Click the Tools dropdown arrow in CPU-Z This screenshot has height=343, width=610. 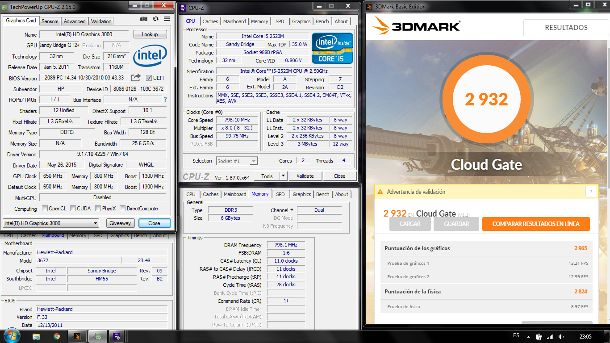tap(283, 176)
